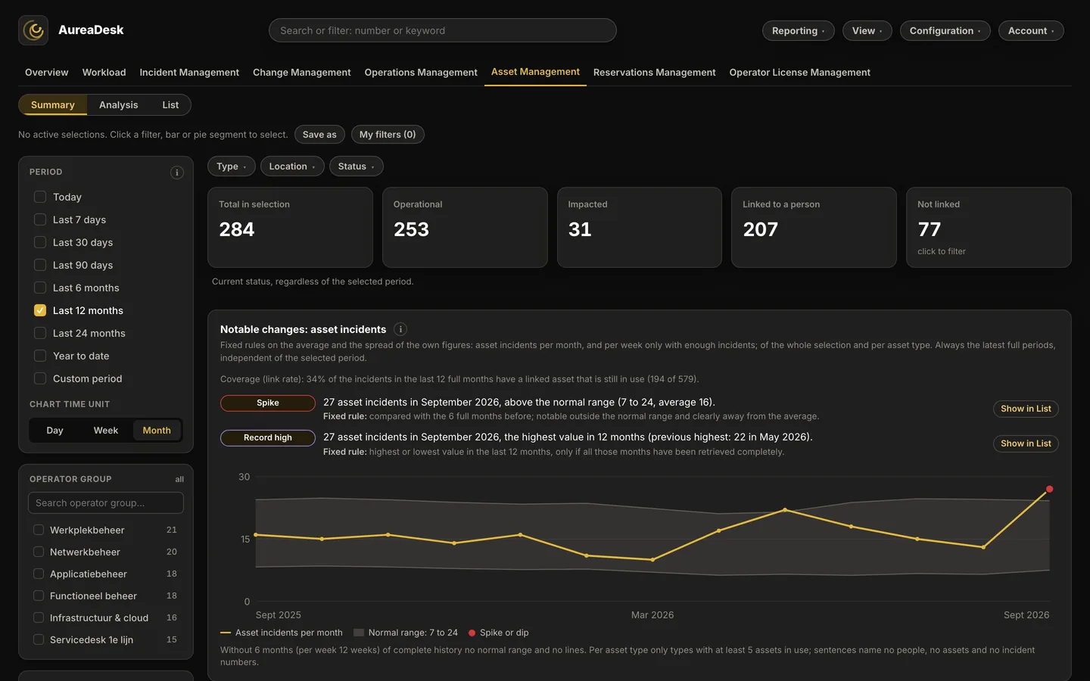Viewport: 1090px width, 681px height.
Task: Click the Not linked 77 card
Action: coord(989,228)
